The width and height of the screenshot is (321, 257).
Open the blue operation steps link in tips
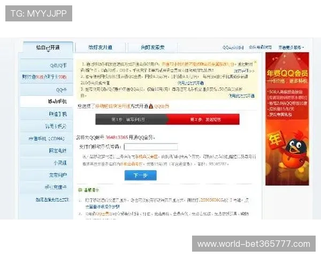(x=102, y=207)
